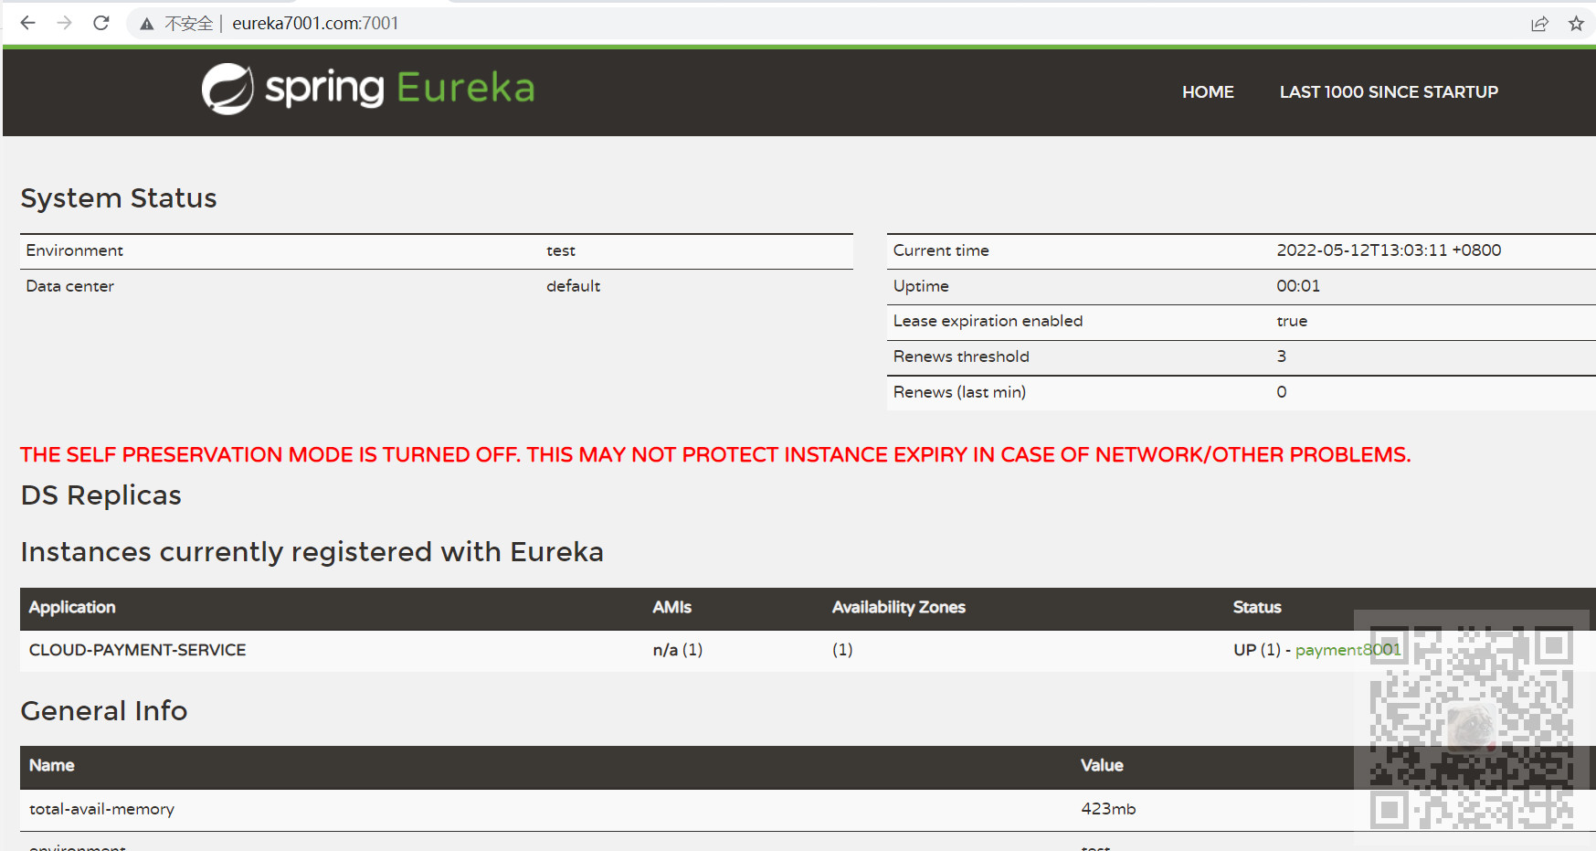This screenshot has height=851, width=1596.
Task: Open LAST 1000 SINCE STARTUP menu item
Action: 1389,92
